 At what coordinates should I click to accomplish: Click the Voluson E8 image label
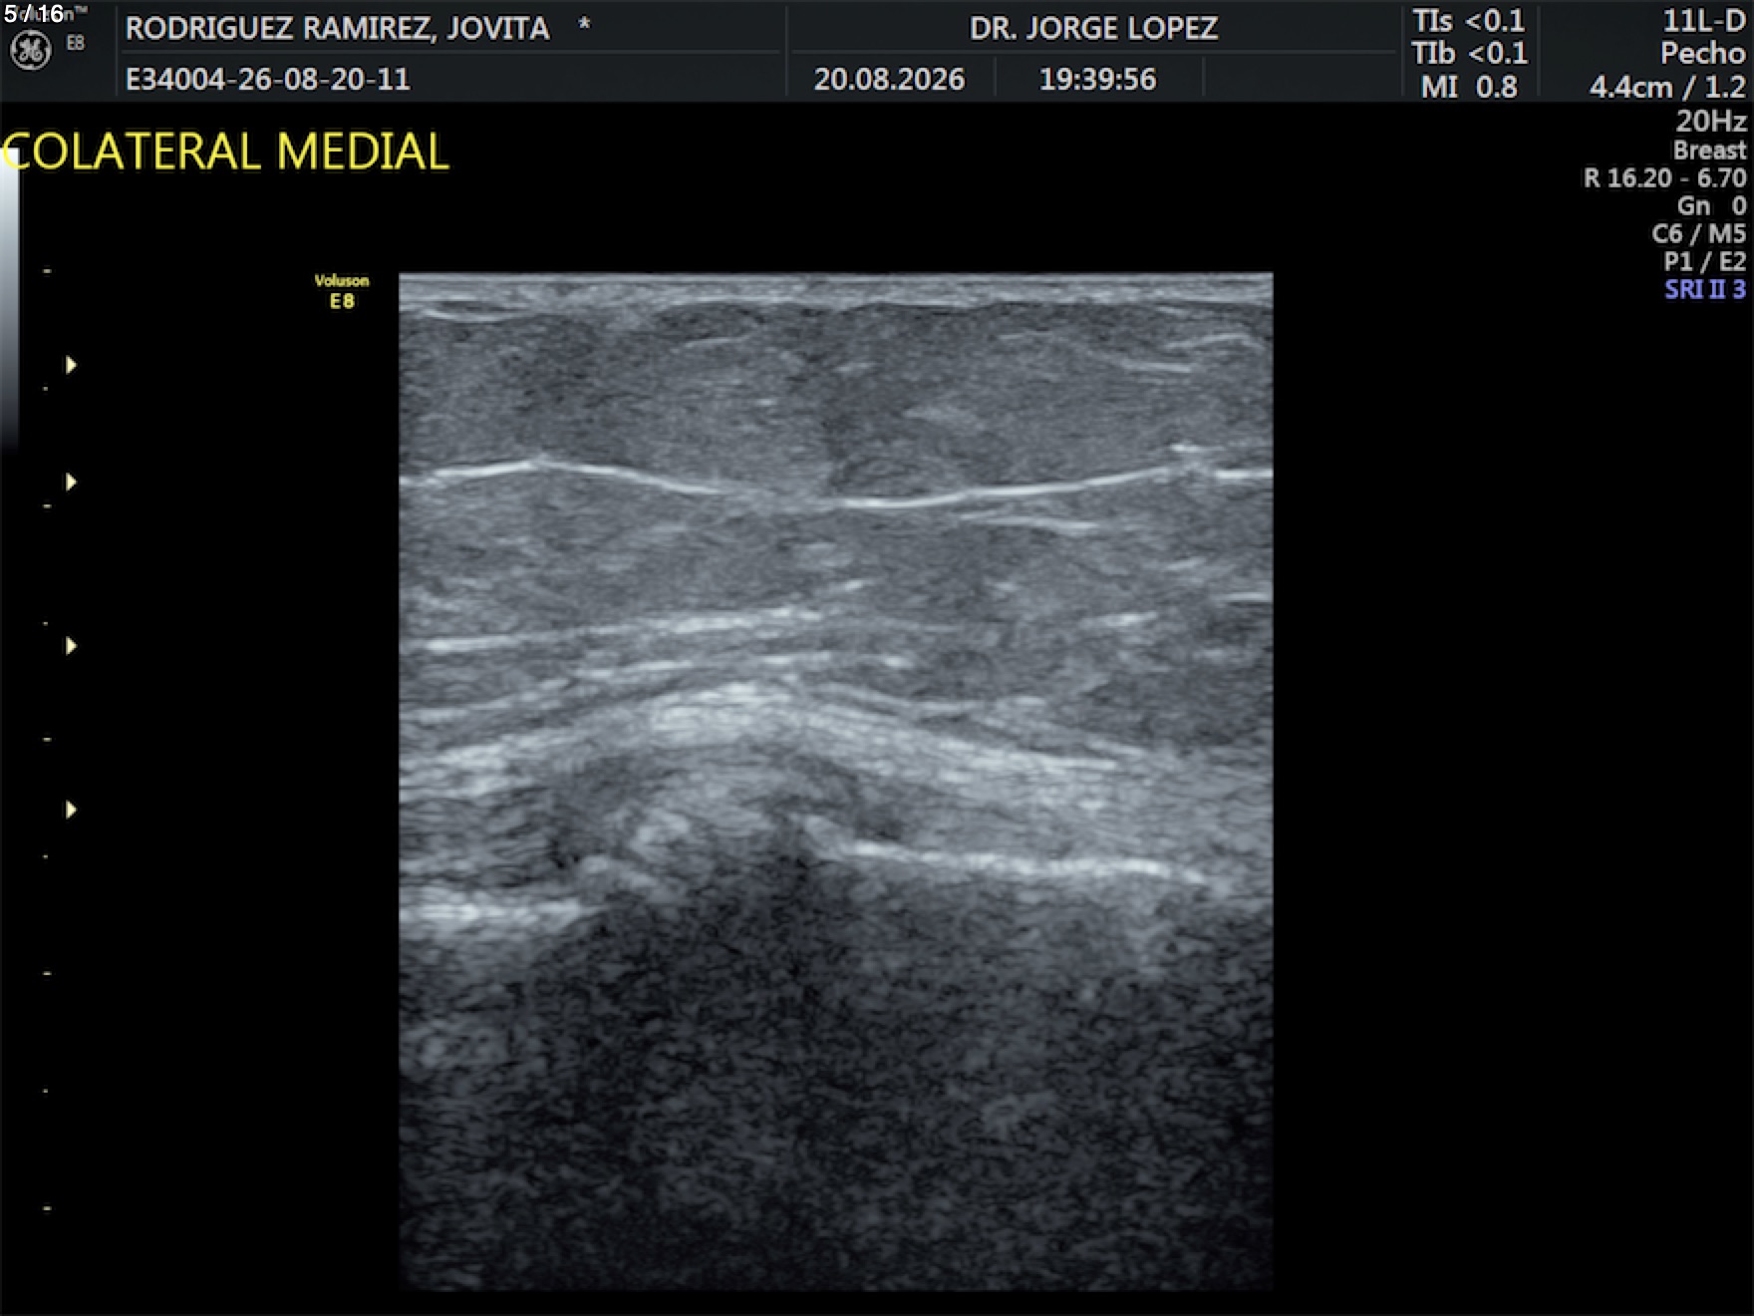click(342, 291)
